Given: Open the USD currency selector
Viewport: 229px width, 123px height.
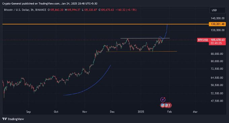Looking at the screenshot, I should pyautogui.click(x=218, y=10).
